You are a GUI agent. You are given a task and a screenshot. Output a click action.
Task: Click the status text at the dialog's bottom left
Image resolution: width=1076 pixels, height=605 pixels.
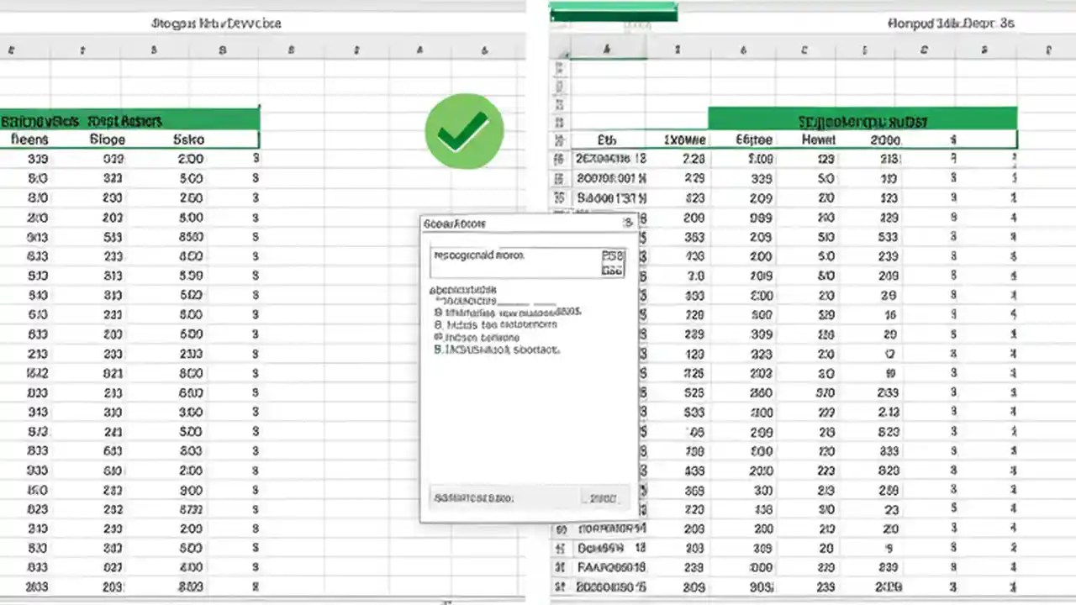coord(475,497)
